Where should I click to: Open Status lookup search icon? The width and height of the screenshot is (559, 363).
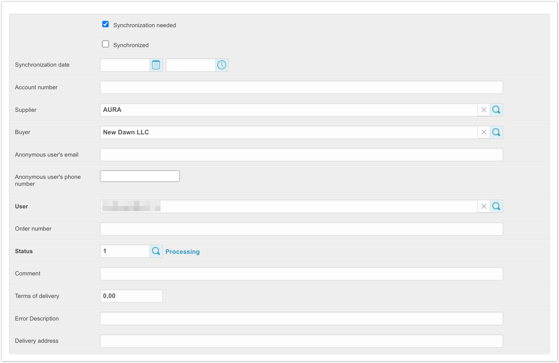pos(156,251)
